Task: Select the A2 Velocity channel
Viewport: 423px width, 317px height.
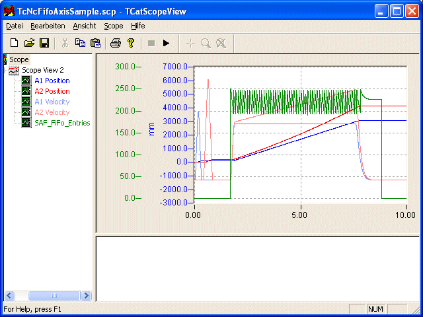Action: (x=52, y=112)
